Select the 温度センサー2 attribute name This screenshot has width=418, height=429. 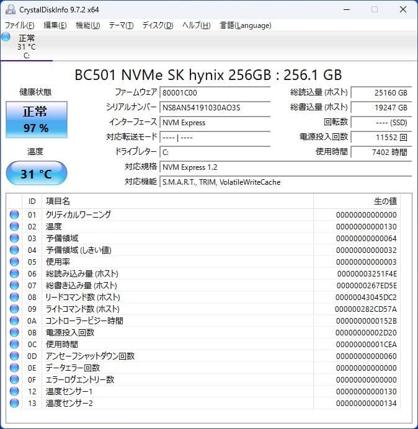tap(69, 403)
